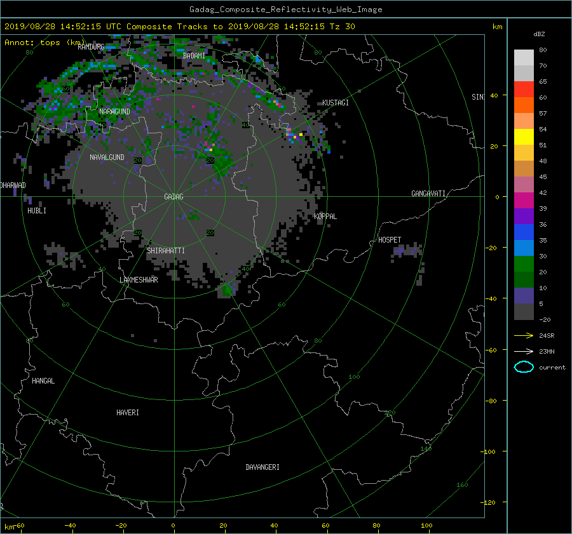Click the RAMDURG town label
The image size is (572, 534).
pos(91,47)
